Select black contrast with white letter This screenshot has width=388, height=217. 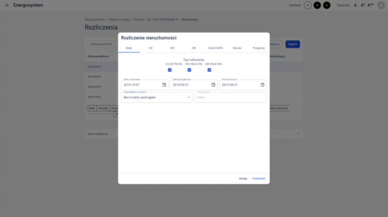pos(317,5)
